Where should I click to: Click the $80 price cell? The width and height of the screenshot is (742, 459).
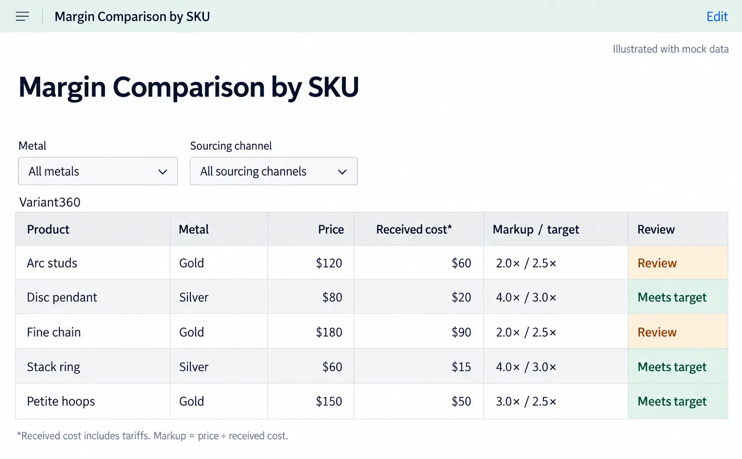(x=311, y=297)
